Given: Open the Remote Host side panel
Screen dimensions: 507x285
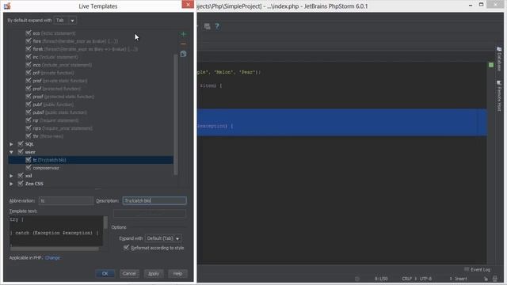Looking at the screenshot, I should 499,96.
